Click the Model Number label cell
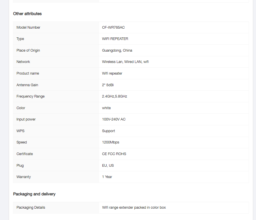256x220 pixels. pyautogui.click(x=28, y=27)
